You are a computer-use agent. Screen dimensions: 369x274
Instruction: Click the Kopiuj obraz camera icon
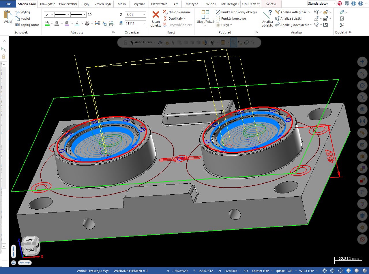click(x=18, y=25)
